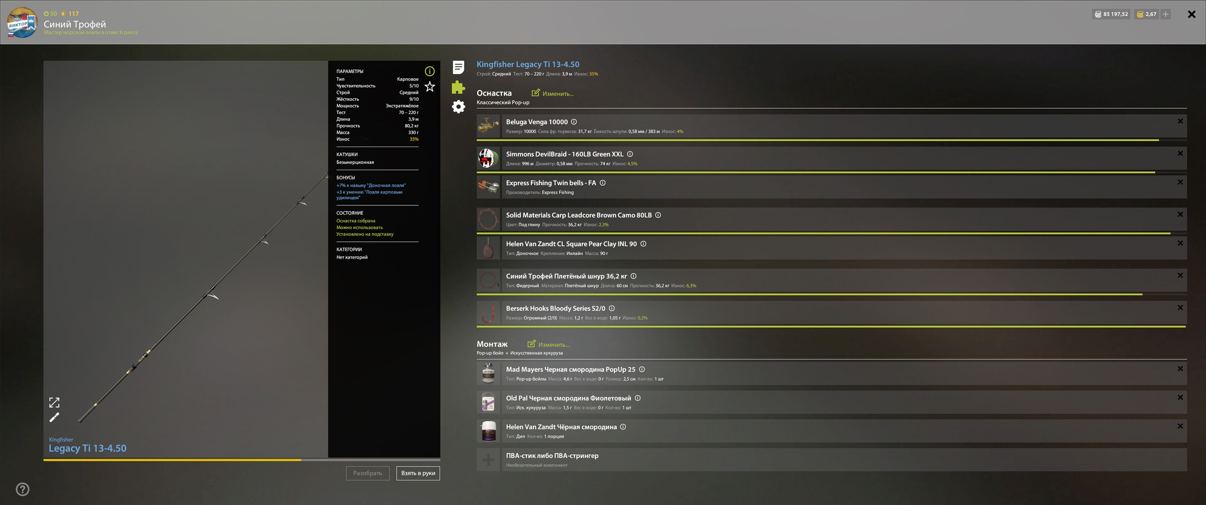Click the pencil rename icon

pyautogui.click(x=54, y=417)
